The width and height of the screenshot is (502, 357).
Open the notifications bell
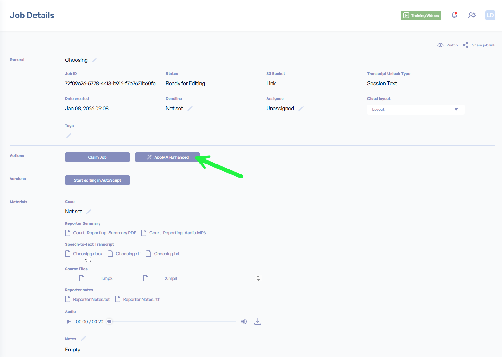[455, 15]
